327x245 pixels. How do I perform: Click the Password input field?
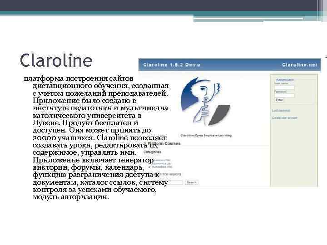(284, 95)
